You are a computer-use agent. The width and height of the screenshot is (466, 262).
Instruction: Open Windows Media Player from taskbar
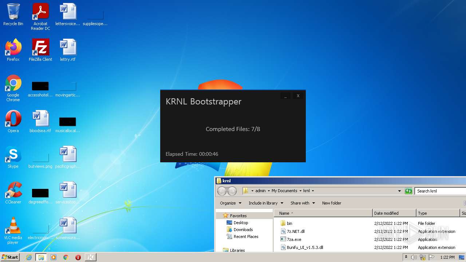point(54,257)
